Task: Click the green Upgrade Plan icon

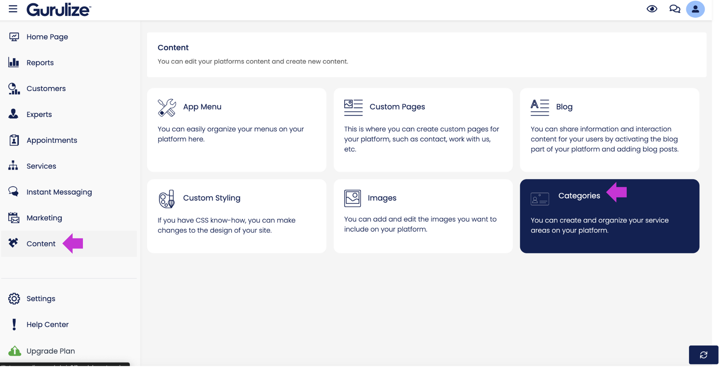Action: coord(15,351)
